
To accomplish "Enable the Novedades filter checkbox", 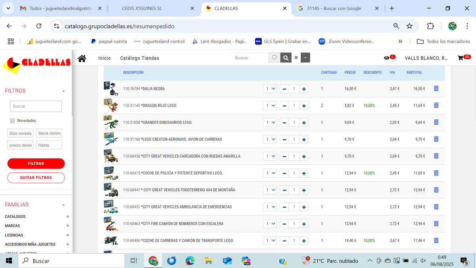I will (x=12, y=121).
